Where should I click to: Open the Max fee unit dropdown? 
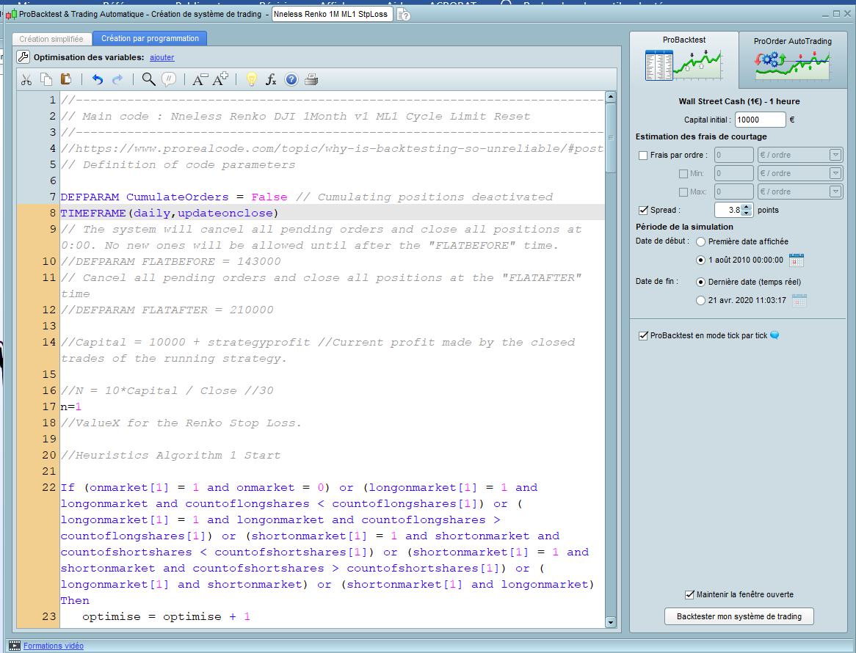point(835,191)
